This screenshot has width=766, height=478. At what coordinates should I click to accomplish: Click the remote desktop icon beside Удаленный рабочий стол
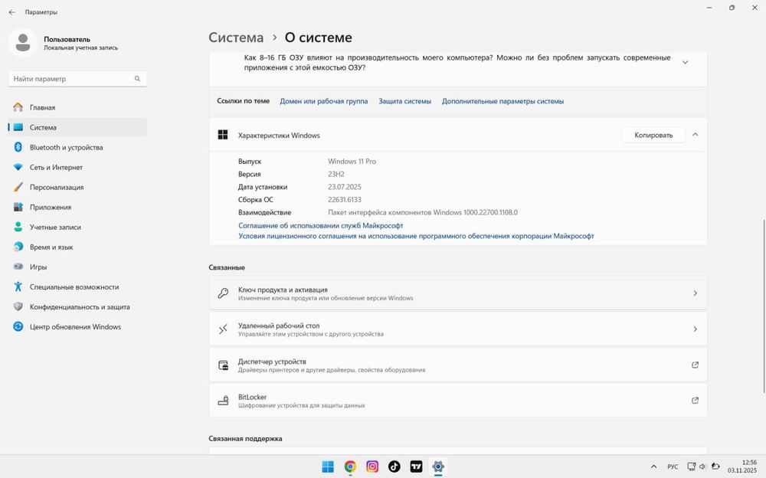(223, 329)
